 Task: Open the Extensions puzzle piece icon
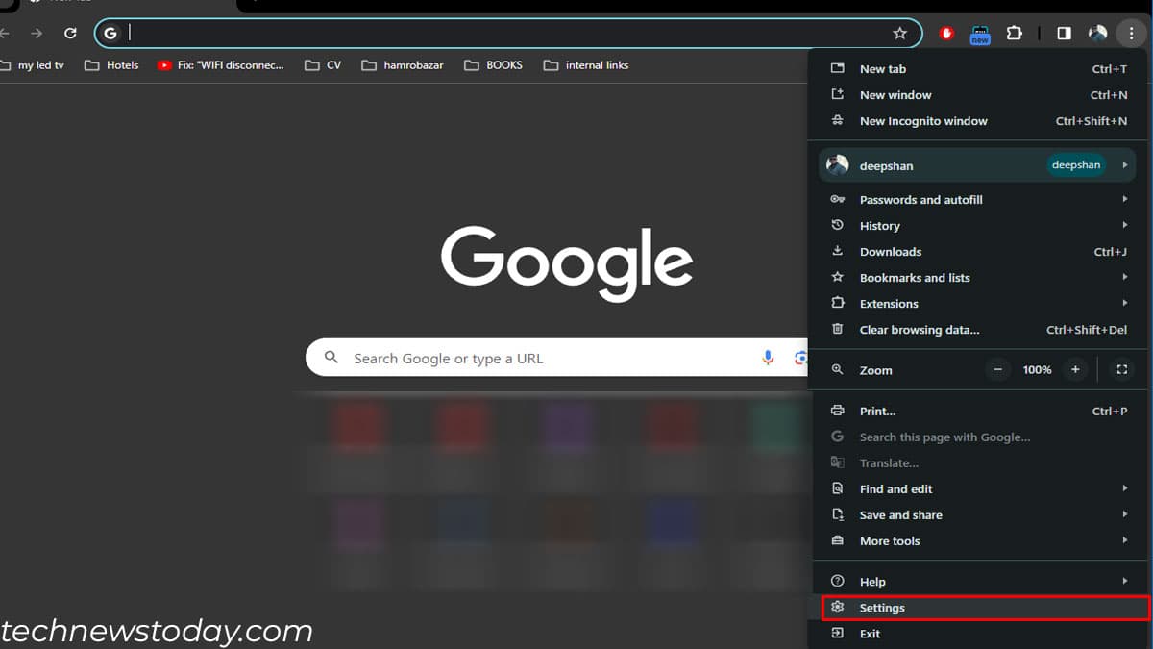(1015, 33)
